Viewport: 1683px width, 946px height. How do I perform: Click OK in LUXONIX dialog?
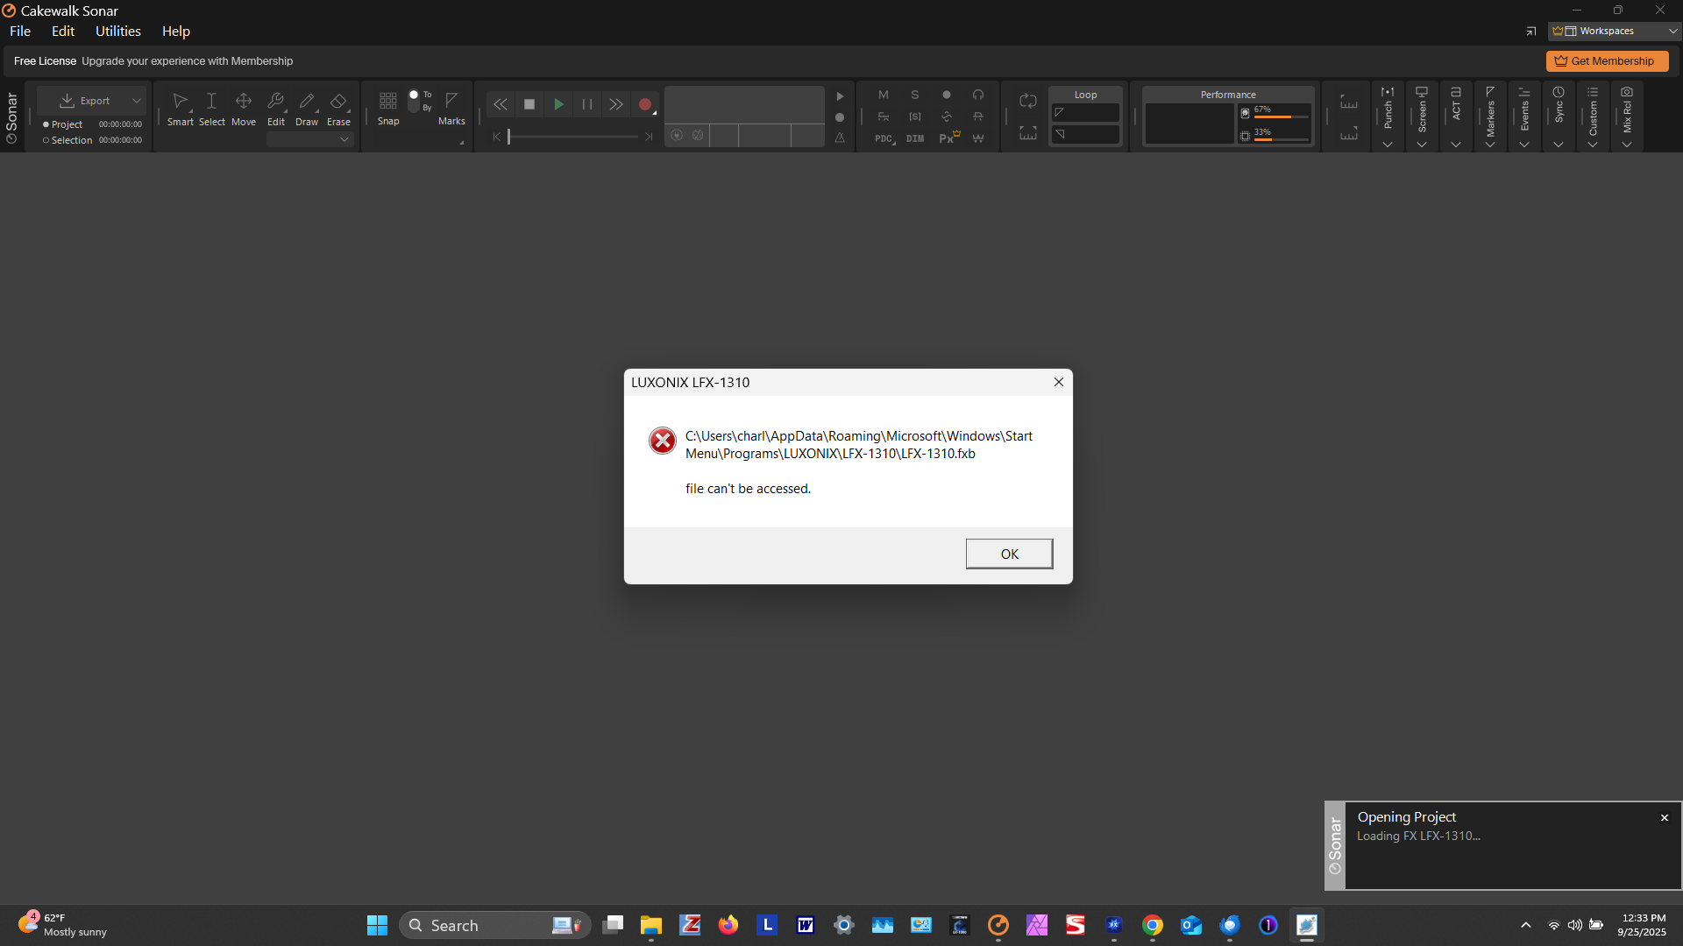pos(1010,554)
